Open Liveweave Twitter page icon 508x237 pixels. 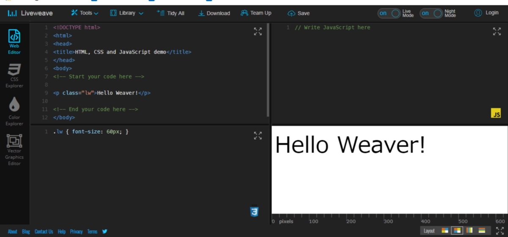click(x=105, y=231)
